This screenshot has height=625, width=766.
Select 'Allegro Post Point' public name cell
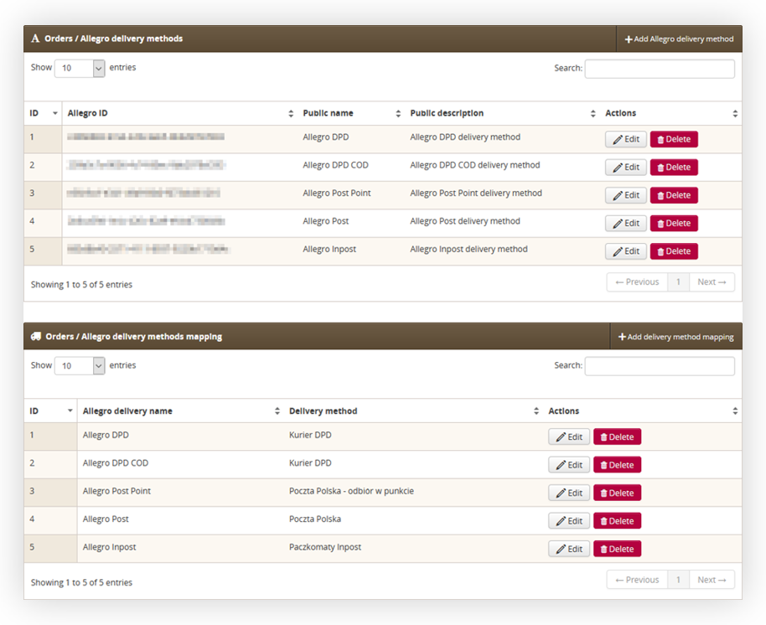click(337, 194)
